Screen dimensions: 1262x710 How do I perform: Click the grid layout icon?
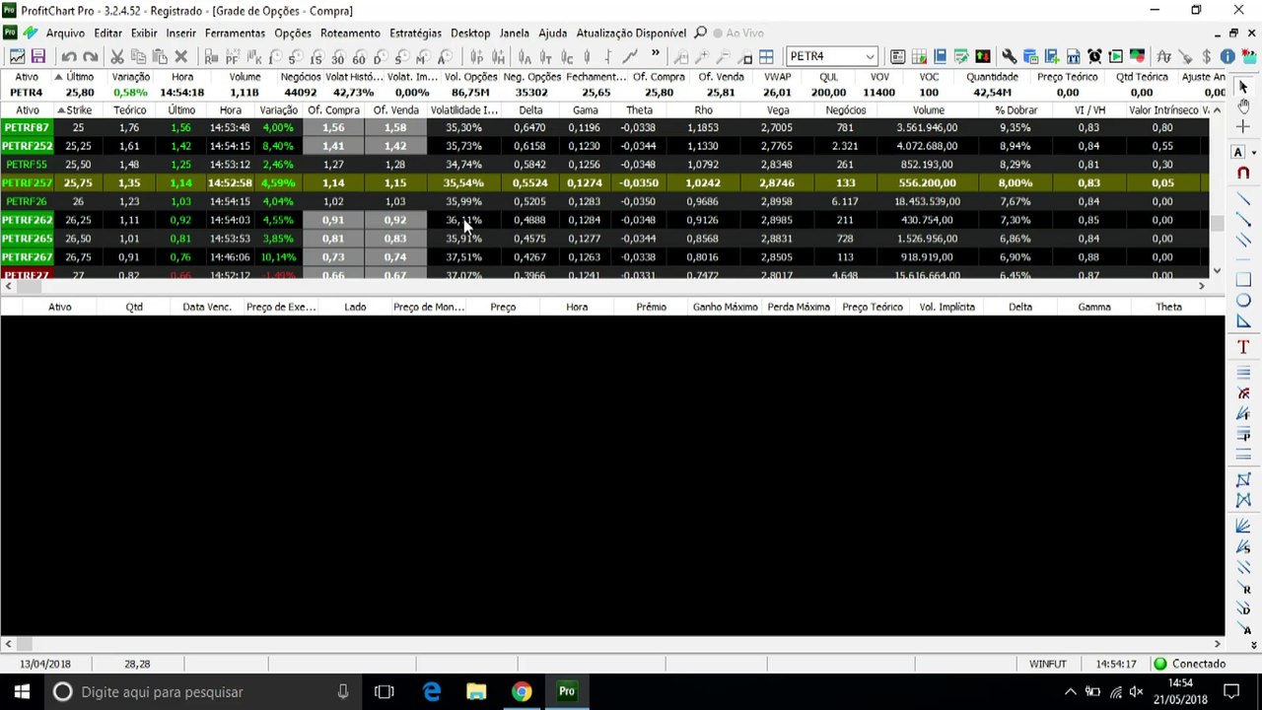(x=766, y=57)
